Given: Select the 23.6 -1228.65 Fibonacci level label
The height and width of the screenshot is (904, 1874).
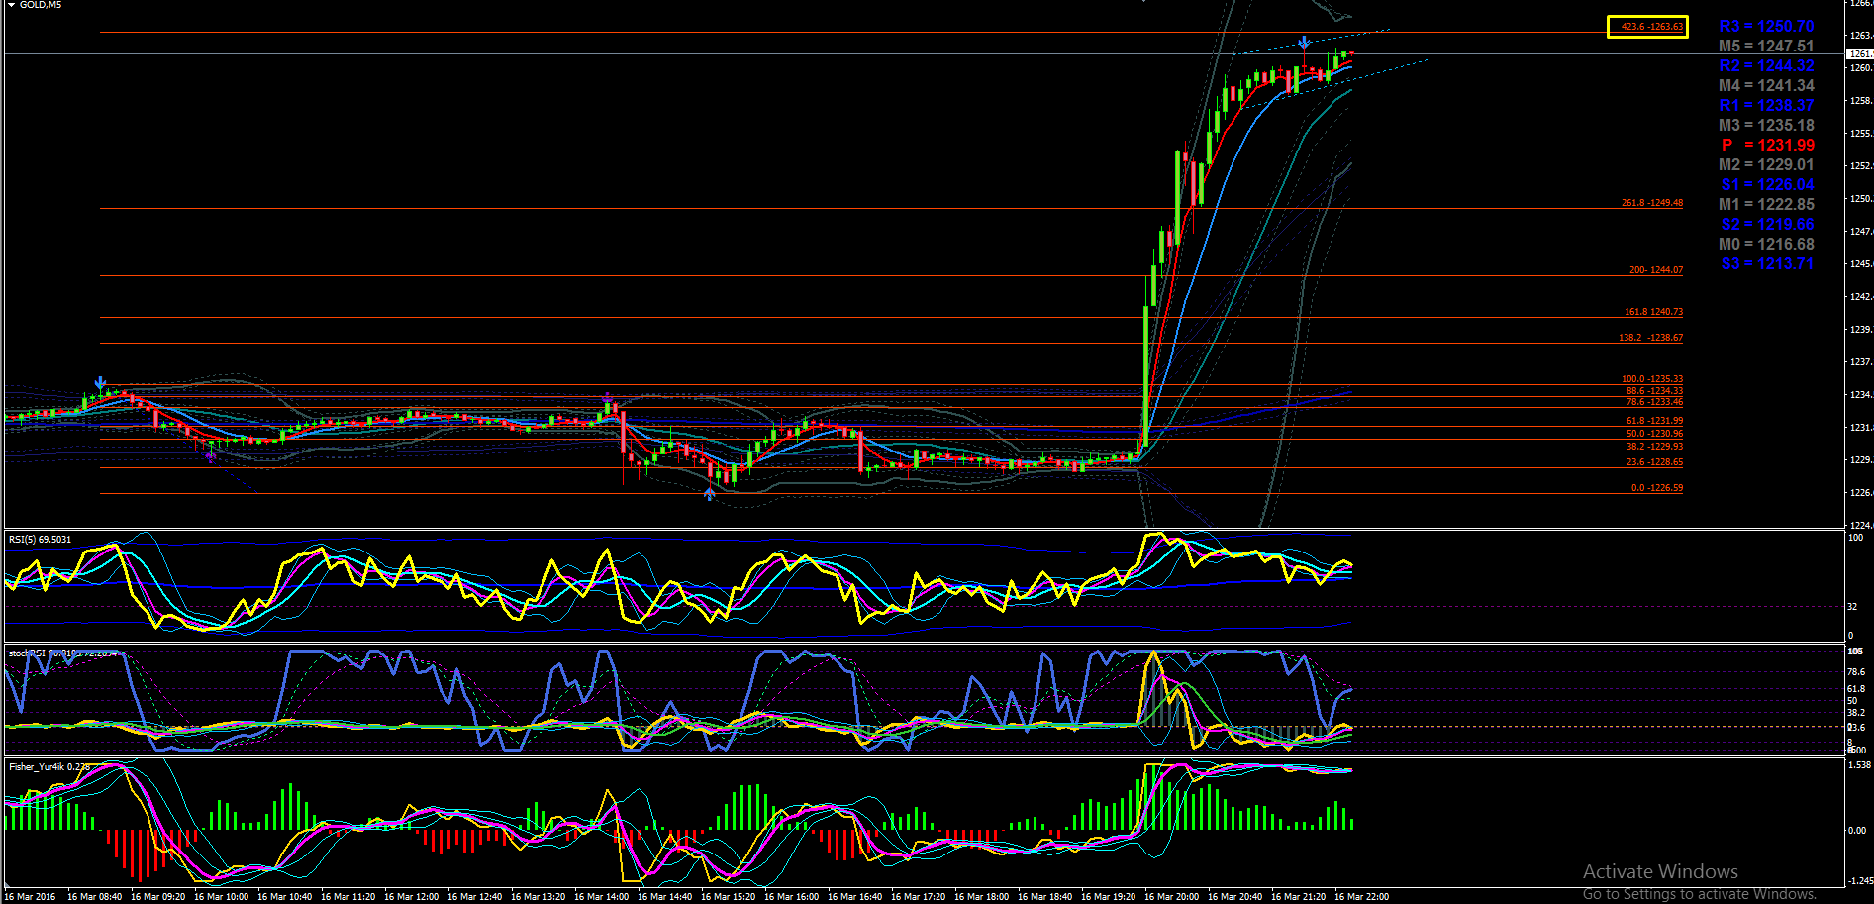Looking at the screenshot, I should 1654,462.
